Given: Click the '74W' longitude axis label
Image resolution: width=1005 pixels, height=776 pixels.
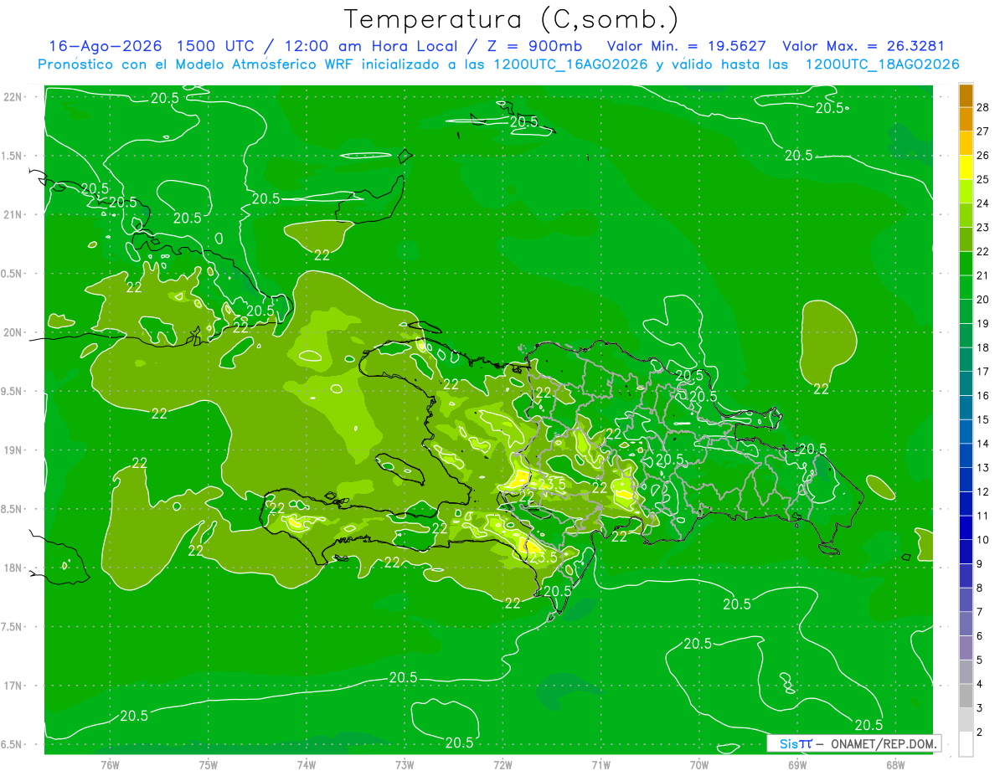Looking at the screenshot, I should pyautogui.click(x=307, y=765).
